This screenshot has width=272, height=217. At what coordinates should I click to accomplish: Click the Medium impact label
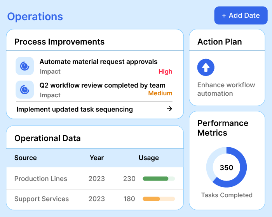tap(160, 93)
